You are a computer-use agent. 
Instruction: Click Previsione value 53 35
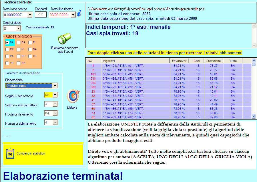[x=214, y=109]
